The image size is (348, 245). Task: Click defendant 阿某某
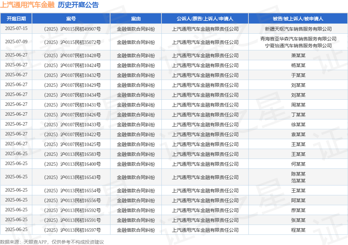[x=298, y=200]
